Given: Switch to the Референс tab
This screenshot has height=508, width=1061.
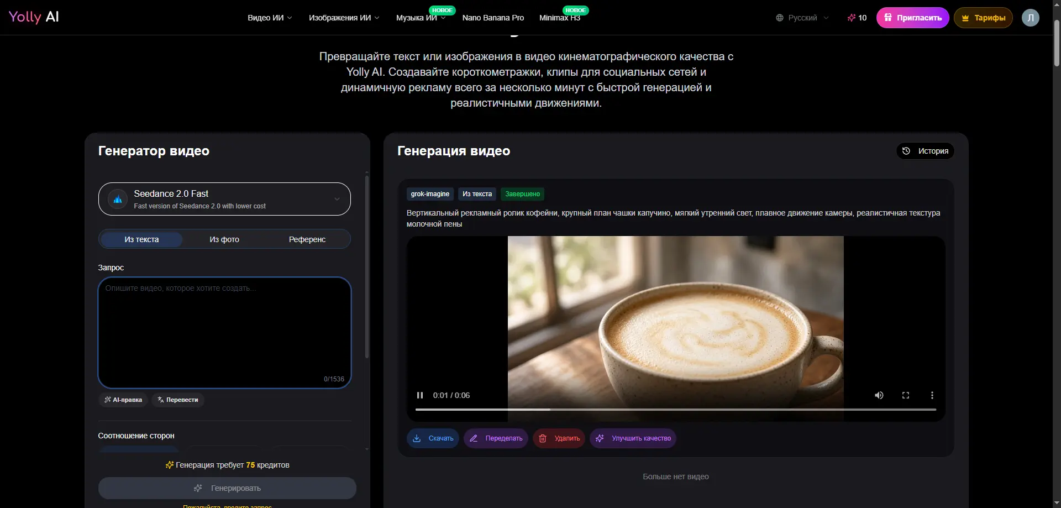Looking at the screenshot, I should tap(307, 239).
